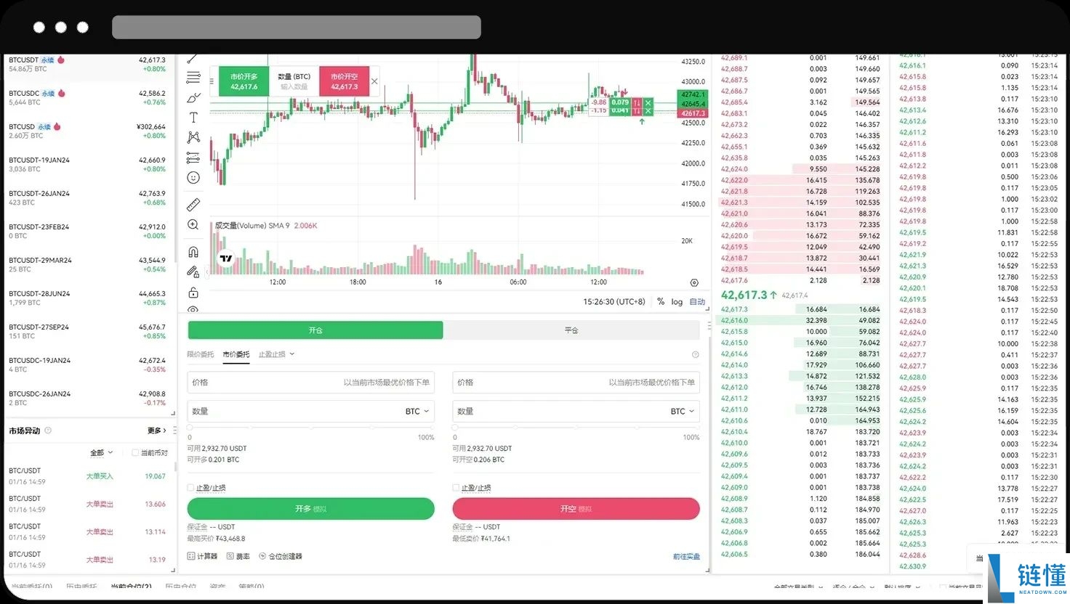The height and width of the screenshot is (604, 1070).
Task: Click the lock all drawings icon
Action: (x=192, y=291)
